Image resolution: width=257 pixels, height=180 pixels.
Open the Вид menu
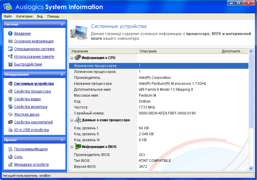coord(40,16)
